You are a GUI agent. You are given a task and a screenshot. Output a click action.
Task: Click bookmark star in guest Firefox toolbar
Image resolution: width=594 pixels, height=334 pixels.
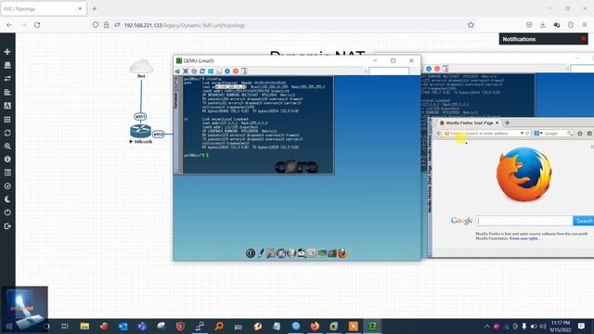tap(580, 134)
